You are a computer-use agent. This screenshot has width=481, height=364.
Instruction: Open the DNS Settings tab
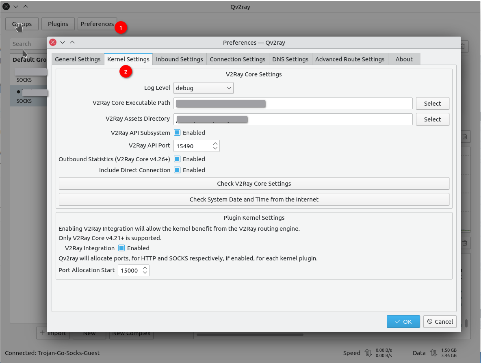point(290,59)
